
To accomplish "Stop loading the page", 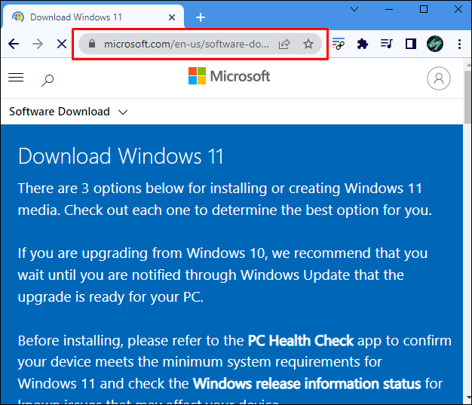I will [x=62, y=44].
